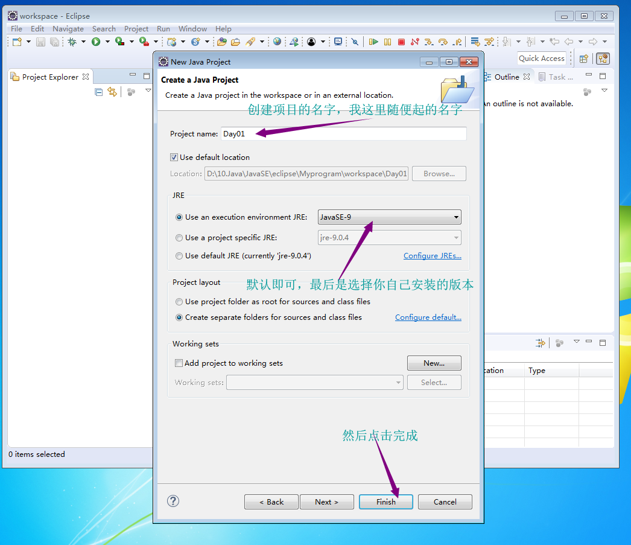Click the Search flashlight toolbar icon
Viewport: 631px width, 545px height.
tap(251, 42)
